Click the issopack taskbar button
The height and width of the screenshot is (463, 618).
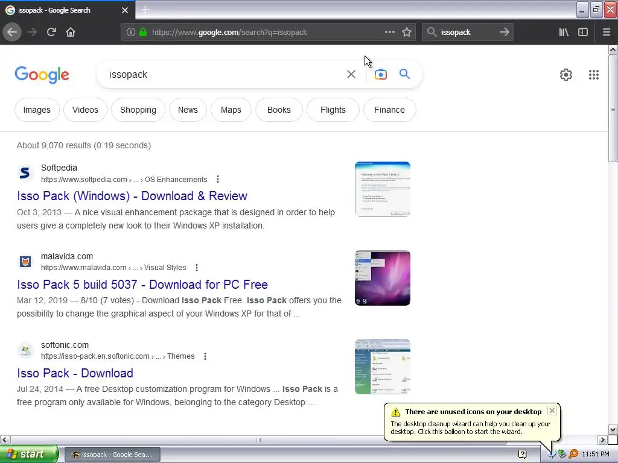112,455
